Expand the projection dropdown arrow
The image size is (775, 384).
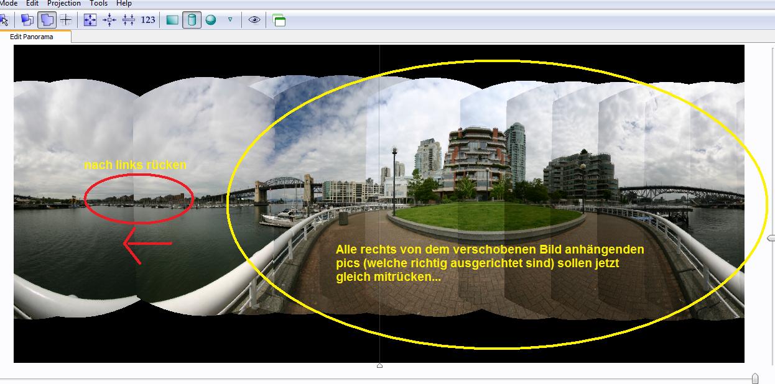pos(230,20)
